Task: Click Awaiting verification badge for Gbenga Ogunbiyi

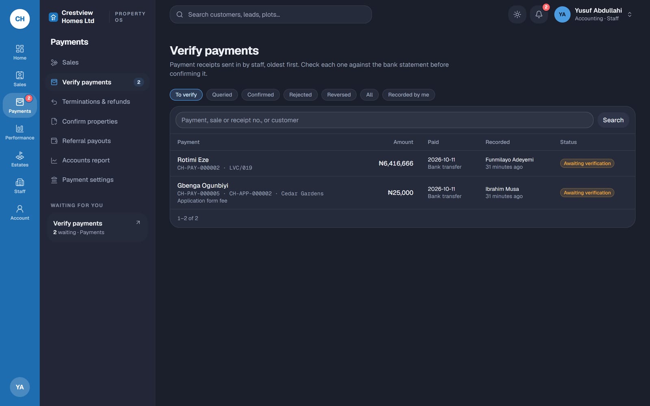Action: 587,193
